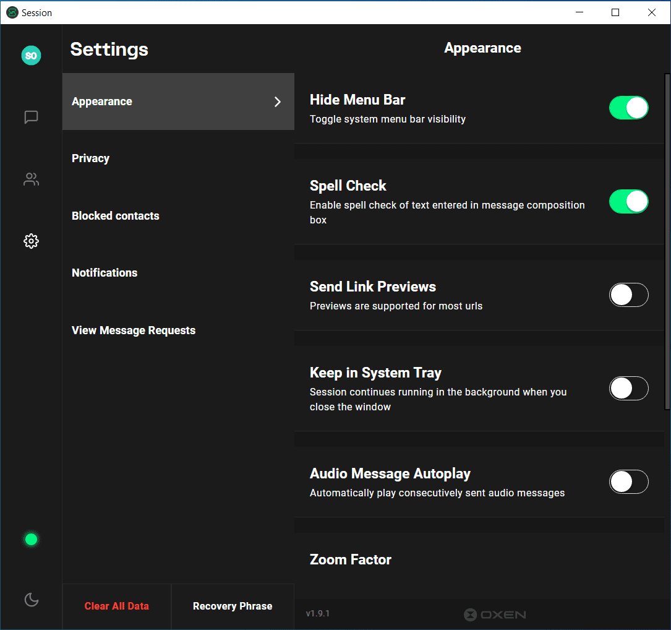Viewport: 671px width, 630px height.
Task: Click View Message Requests
Action: (134, 330)
